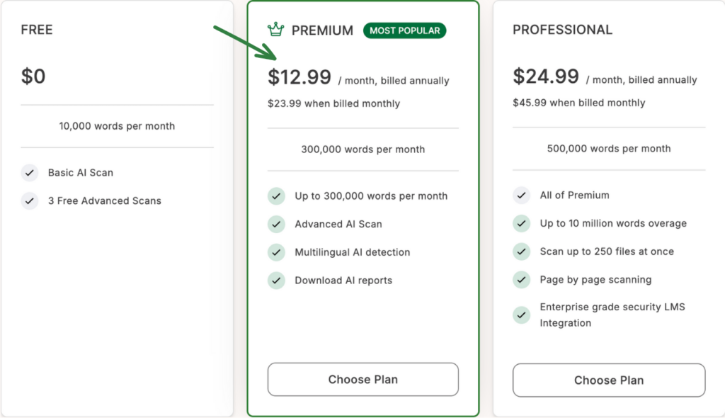Click Choose Plan under Professional
725x418 pixels.
coord(608,380)
